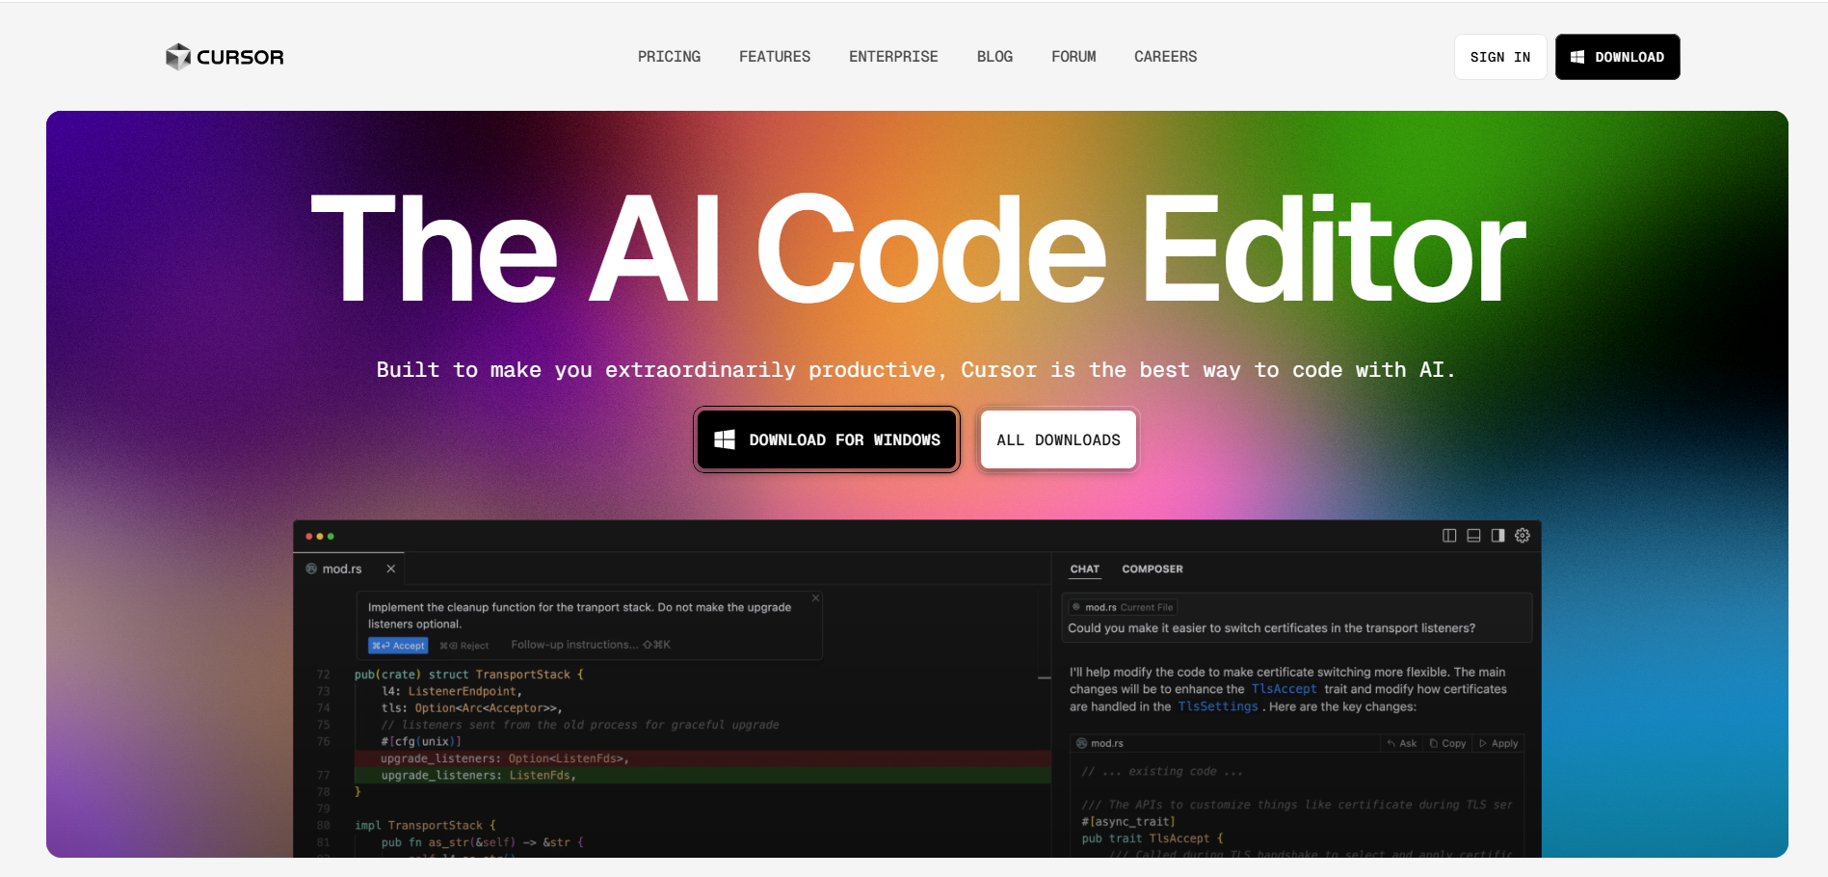This screenshot has width=1828, height=877.
Task: Click line number 72 in gutter
Action: point(323,675)
